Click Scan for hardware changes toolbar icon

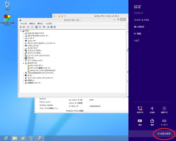click(x=44, y=27)
